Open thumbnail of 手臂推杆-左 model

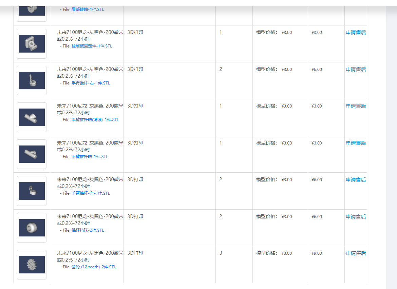point(32,191)
